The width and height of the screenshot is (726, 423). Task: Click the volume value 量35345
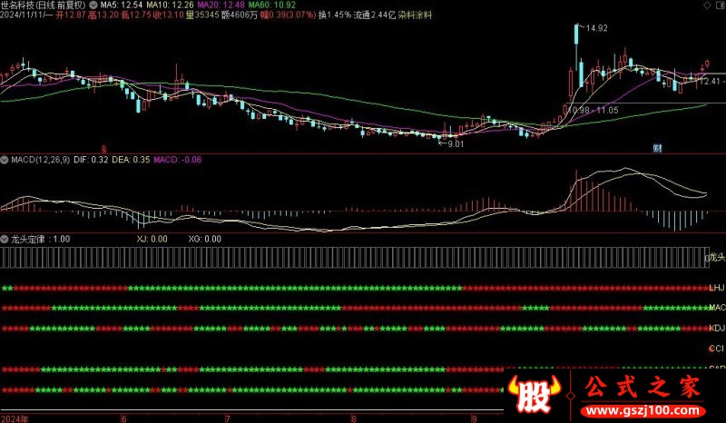coord(202,15)
